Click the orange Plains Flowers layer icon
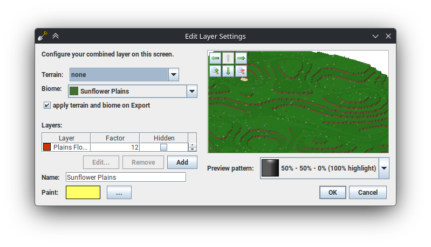The width and height of the screenshot is (431, 247). [47, 147]
